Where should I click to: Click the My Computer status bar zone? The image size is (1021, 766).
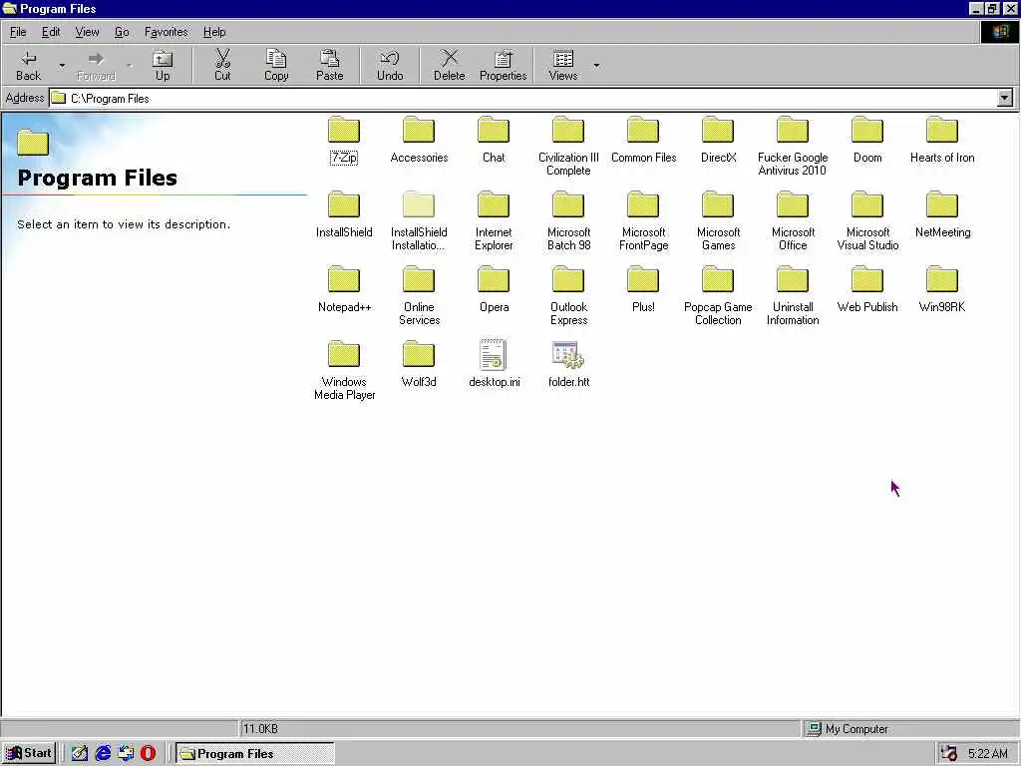coord(910,729)
